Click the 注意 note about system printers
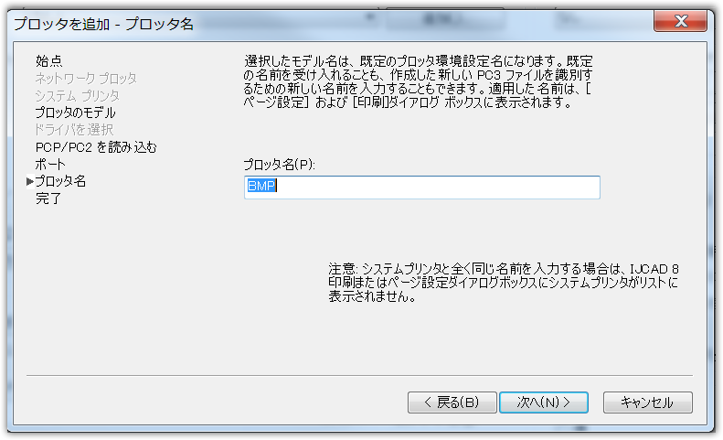The image size is (723, 440). (503, 282)
